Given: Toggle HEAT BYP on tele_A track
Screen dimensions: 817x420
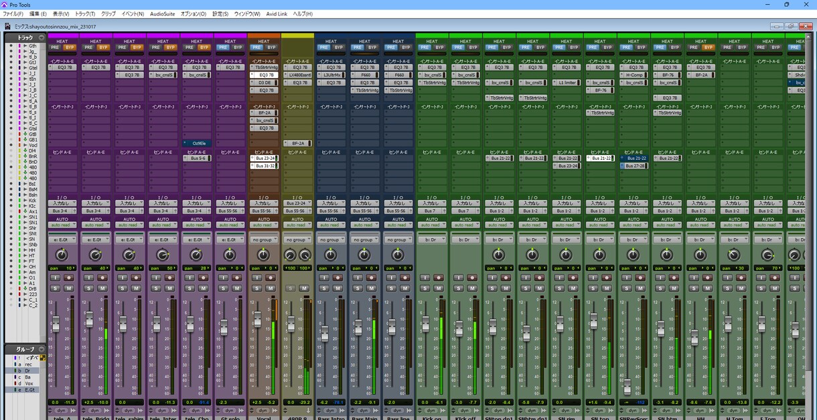Looking at the screenshot, I should pos(70,47).
